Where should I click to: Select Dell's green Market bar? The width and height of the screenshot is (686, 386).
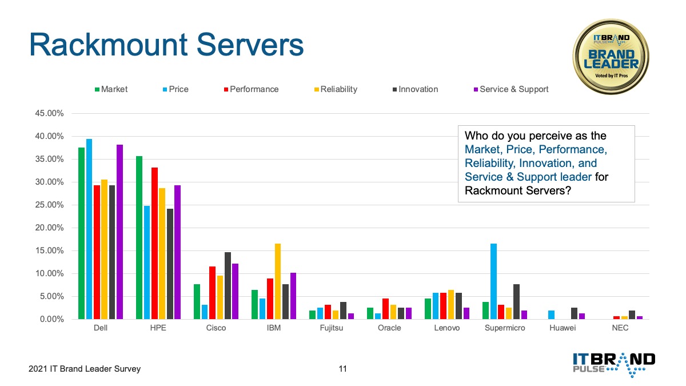[81, 233]
